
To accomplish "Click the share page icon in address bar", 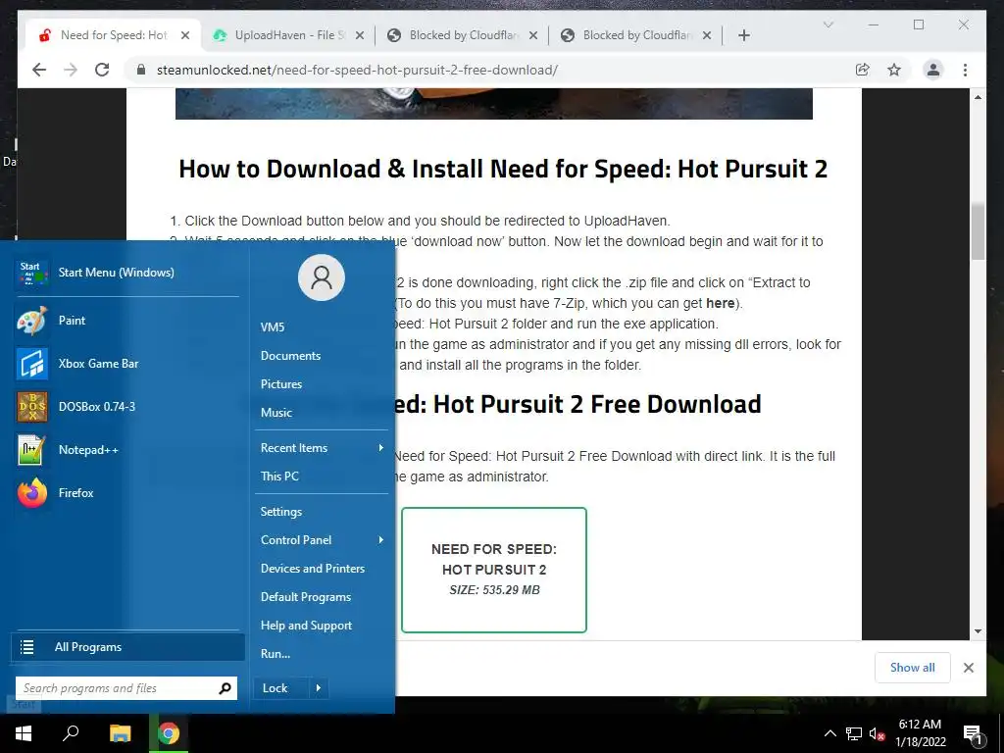I will 863,70.
